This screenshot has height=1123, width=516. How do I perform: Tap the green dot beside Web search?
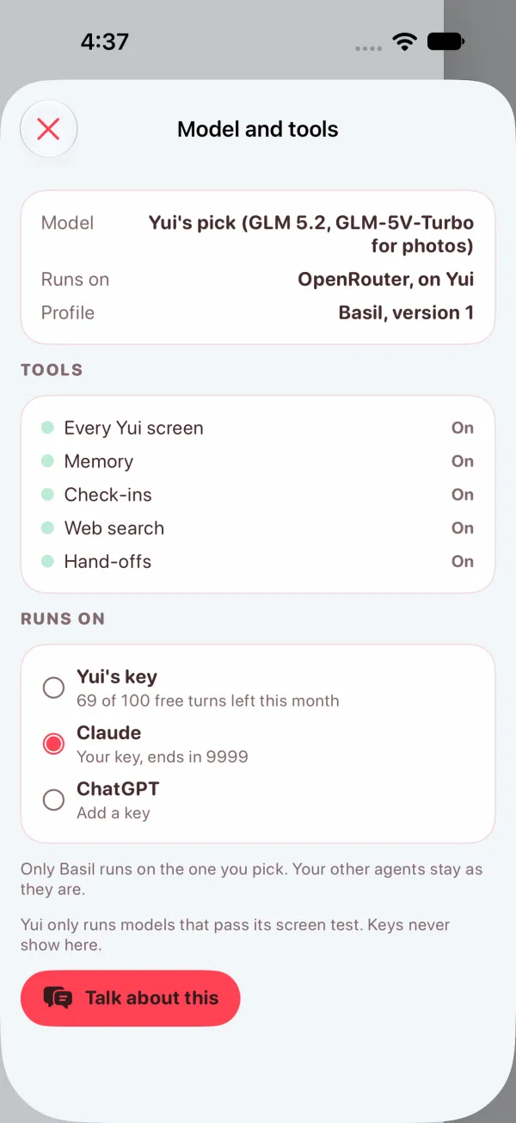[x=48, y=528]
